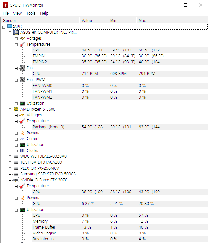Click the 20.80 % GPU power max value

[146, 203]
